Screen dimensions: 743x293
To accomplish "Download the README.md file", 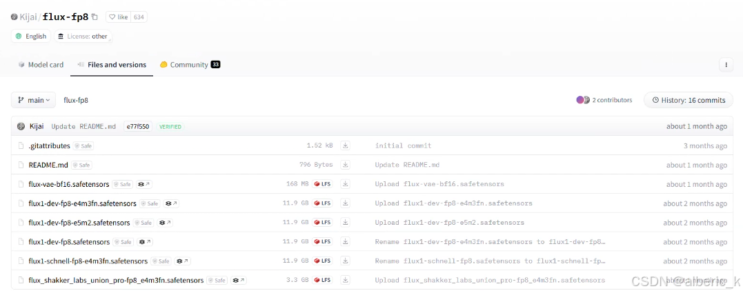I will pos(346,165).
